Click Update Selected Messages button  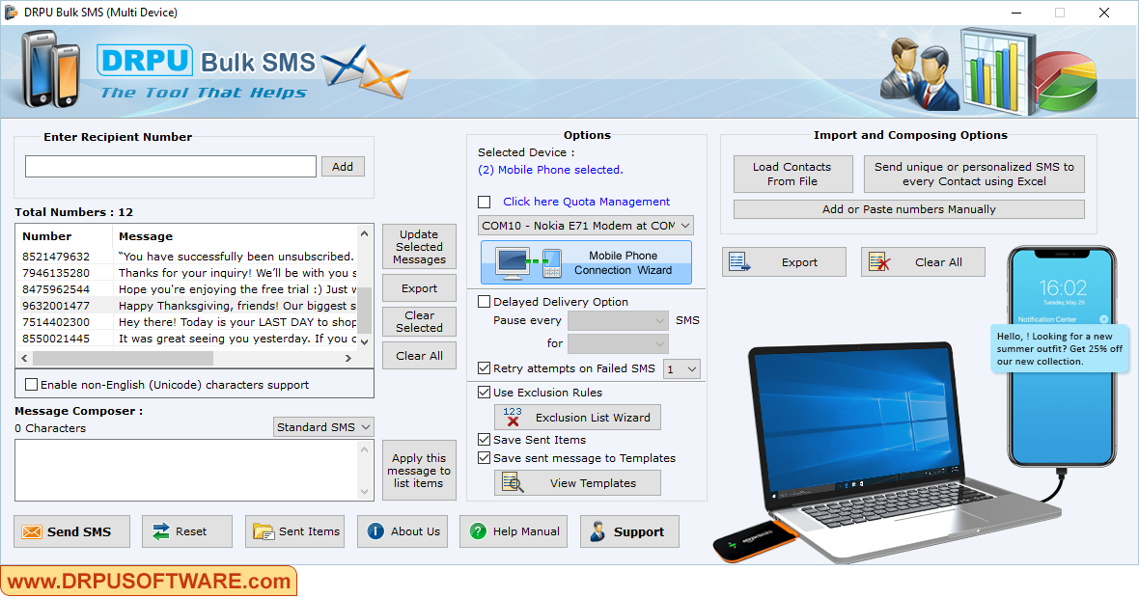419,247
